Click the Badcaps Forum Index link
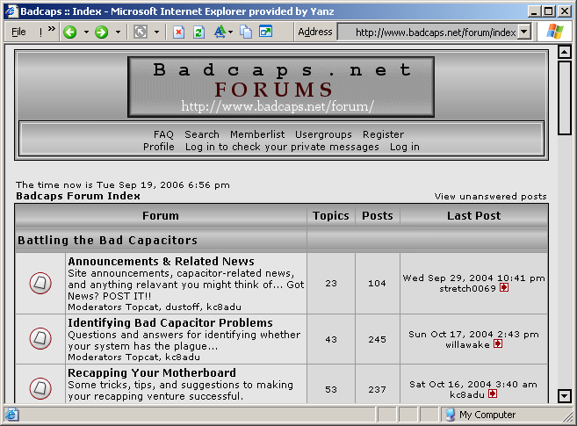The width and height of the screenshot is (577, 426). (78, 196)
